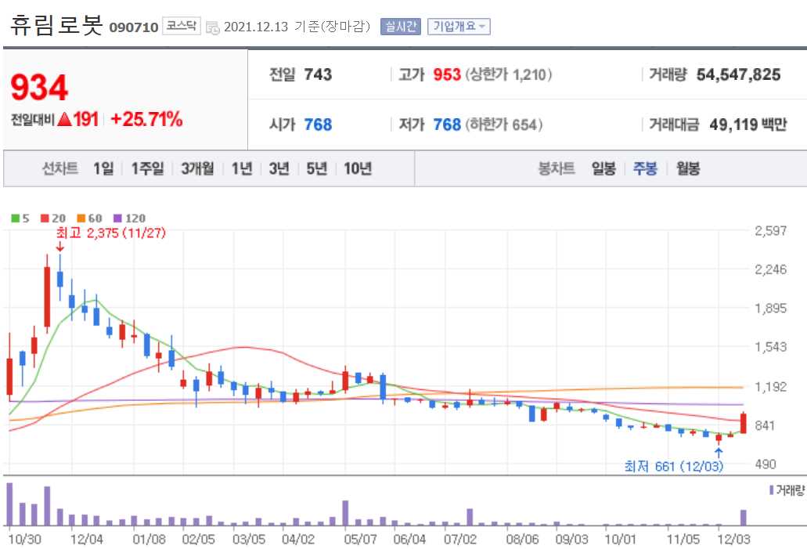Click the 최고 2,375 (11/27) label
This screenshot has width=807, height=549.
(x=111, y=233)
